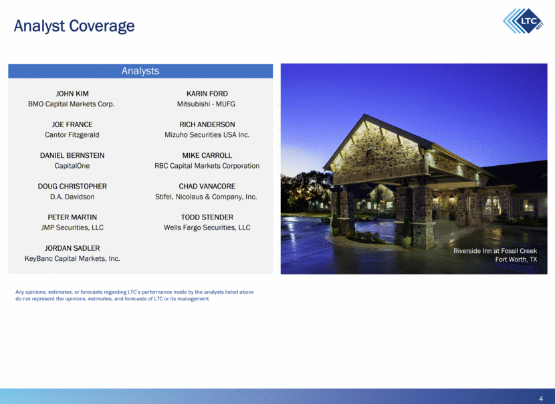
Task: Click the Riverside Inn building photo
Action: 414,169
